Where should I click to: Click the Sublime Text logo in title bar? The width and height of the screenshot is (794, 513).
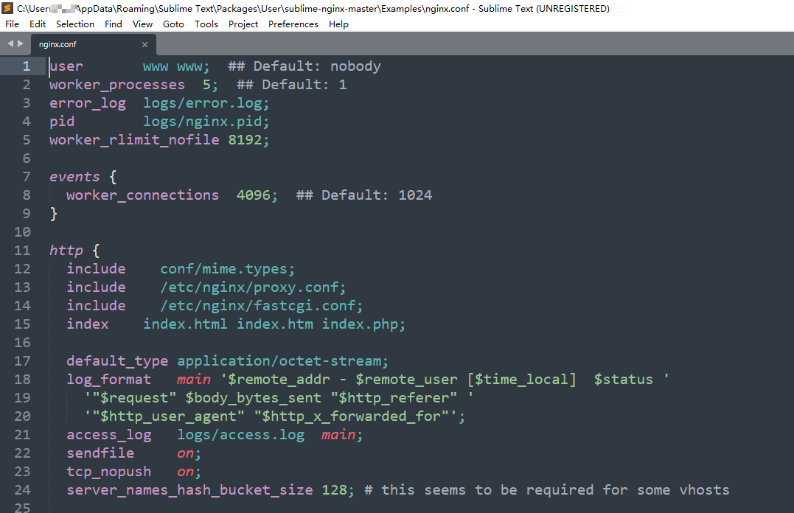coord(7,8)
